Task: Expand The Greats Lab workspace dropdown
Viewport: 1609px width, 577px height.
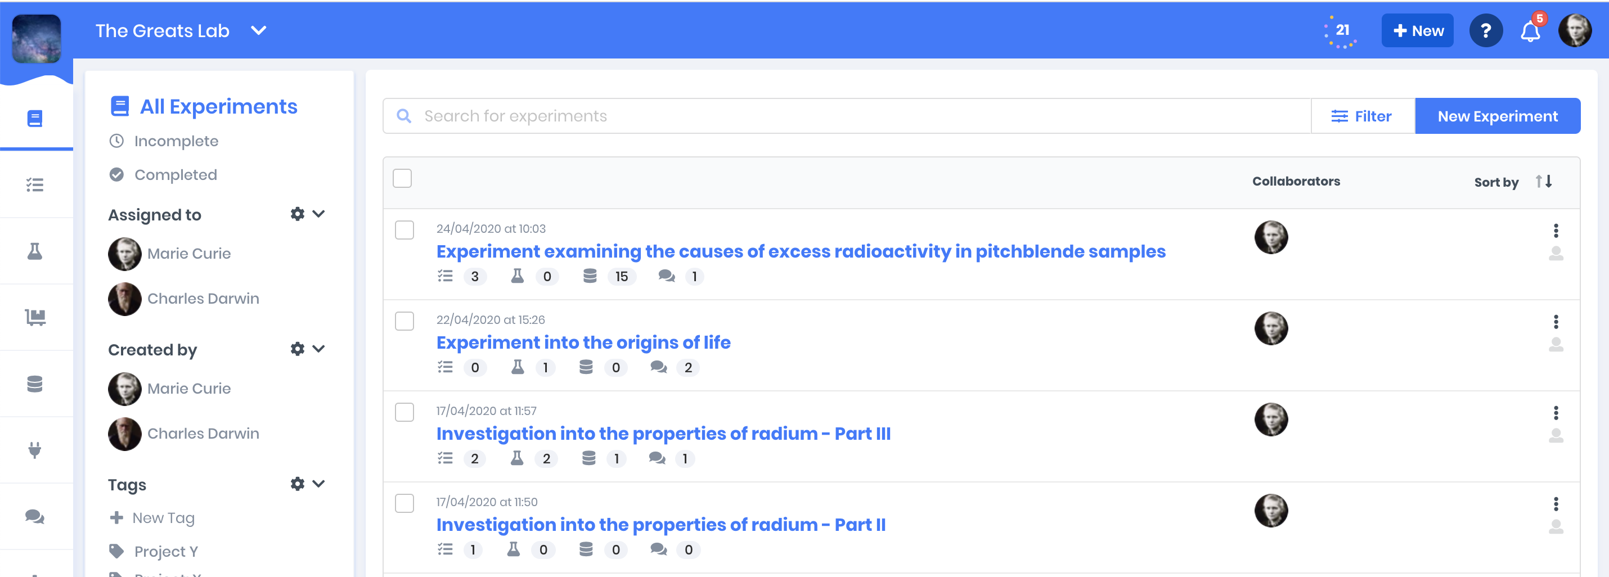Action: tap(259, 30)
